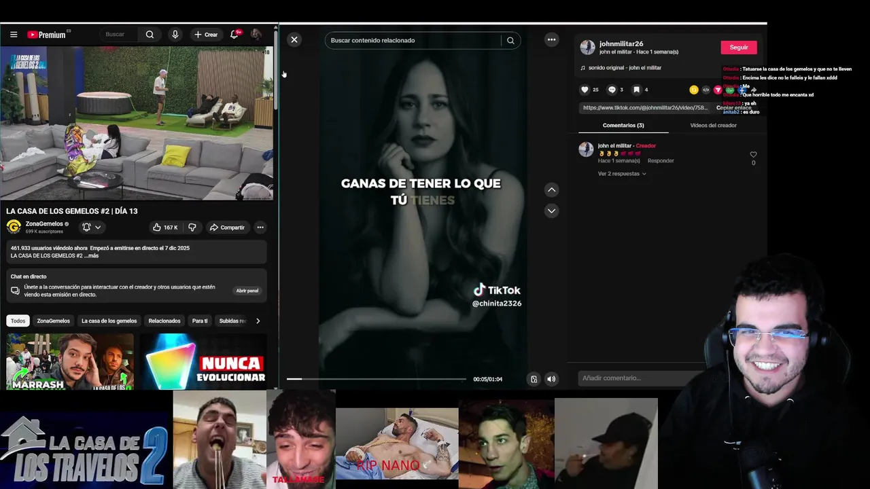The height and width of the screenshot is (489, 870).
Task: Open the subscription notification bell dropdown
Action: pos(91,227)
